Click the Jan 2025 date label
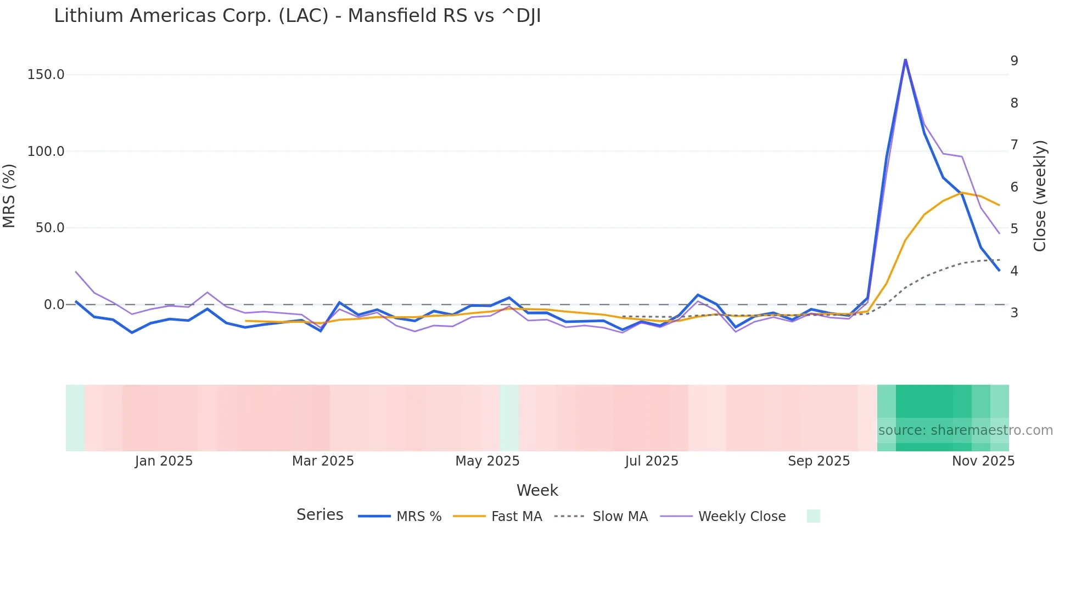Screen dimensions: 1076x605 [x=164, y=461]
